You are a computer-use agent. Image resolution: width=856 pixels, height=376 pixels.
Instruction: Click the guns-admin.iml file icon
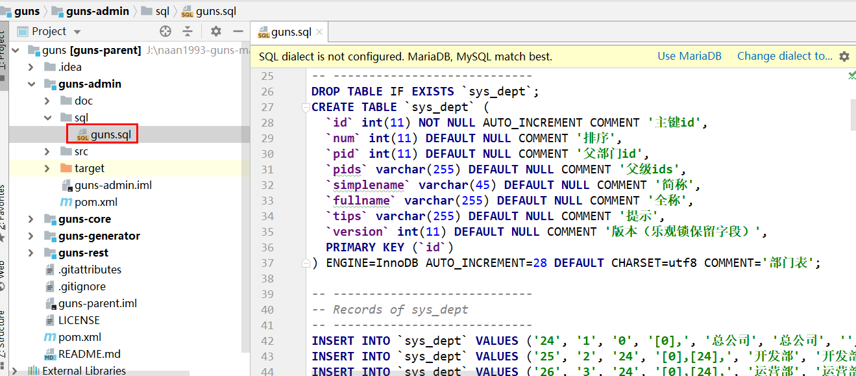pos(66,185)
